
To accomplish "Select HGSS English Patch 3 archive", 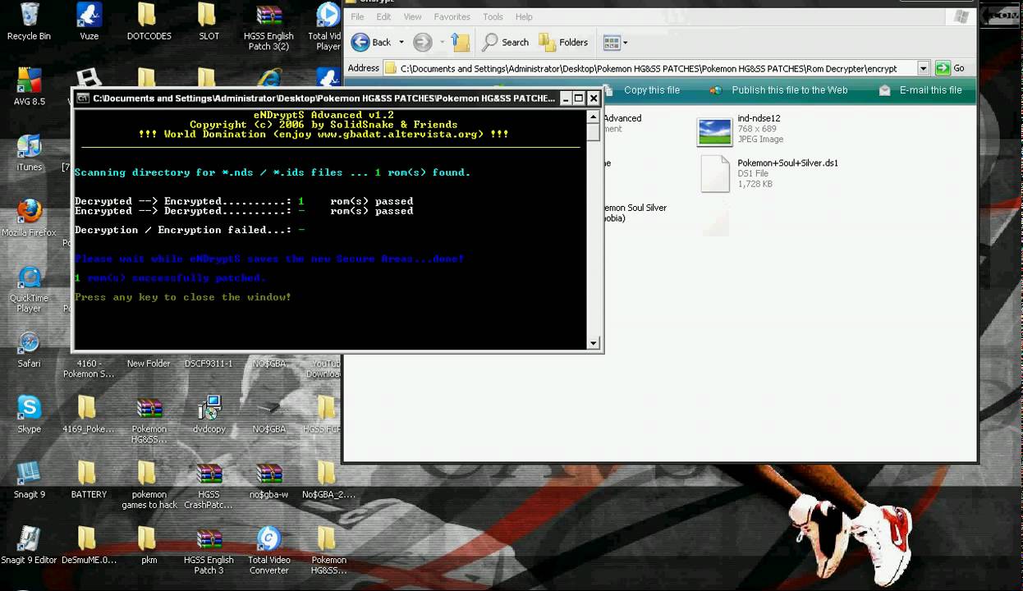I will point(209,551).
